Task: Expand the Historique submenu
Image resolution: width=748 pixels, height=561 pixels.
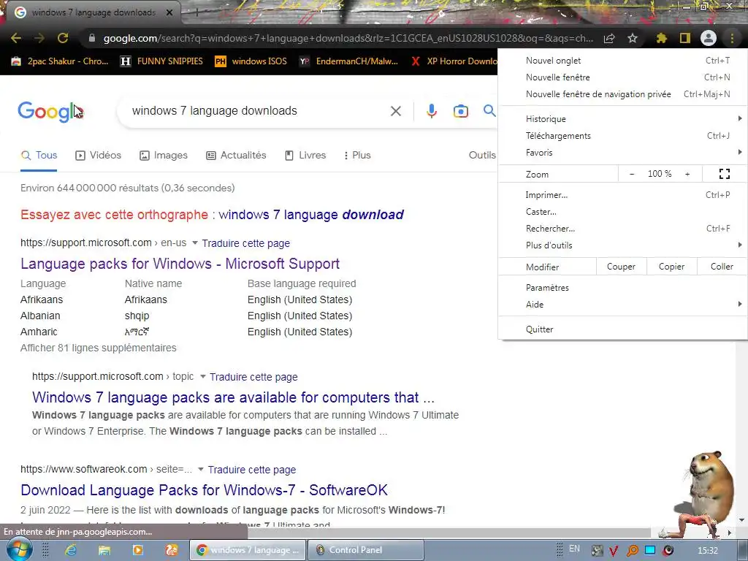Action: click(x=622, y=119)
